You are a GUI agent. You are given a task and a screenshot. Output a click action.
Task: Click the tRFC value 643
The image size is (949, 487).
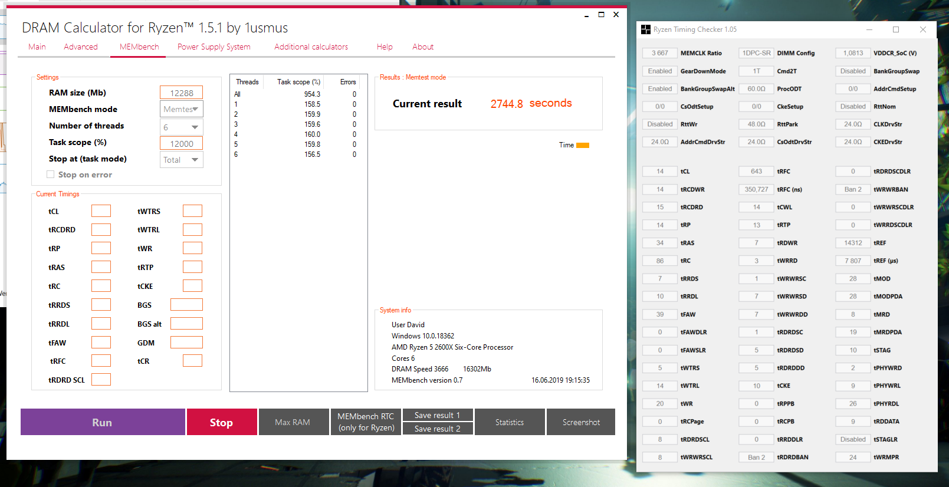pyautogui.click(x=757, y=172)
